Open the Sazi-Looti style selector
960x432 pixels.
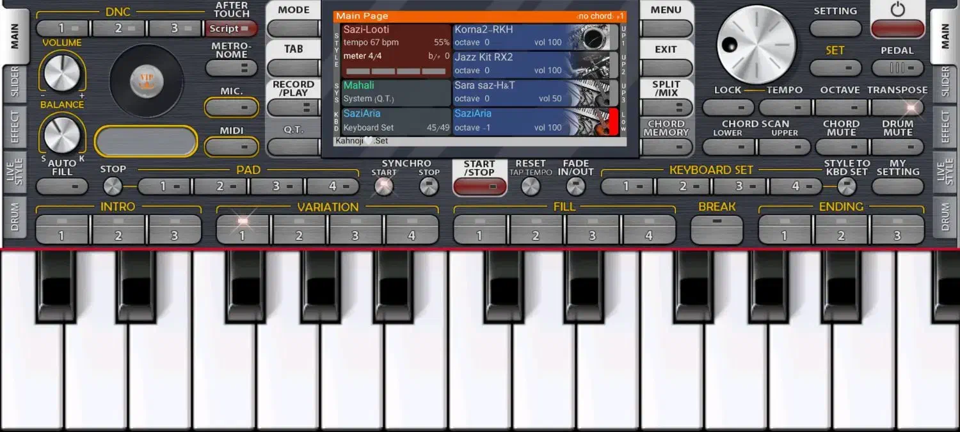[396, 50]
